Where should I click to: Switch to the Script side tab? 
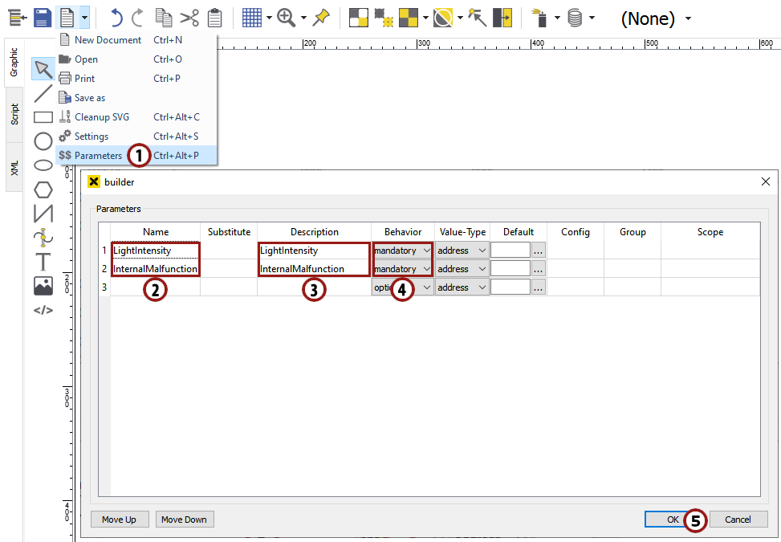(14, 113)
